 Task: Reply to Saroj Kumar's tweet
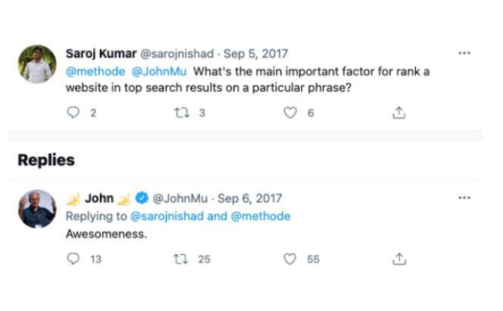73,113
